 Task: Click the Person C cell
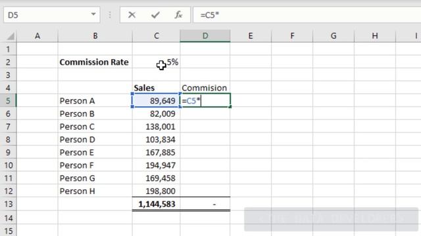pyautogui.click(x=95, y=127)
